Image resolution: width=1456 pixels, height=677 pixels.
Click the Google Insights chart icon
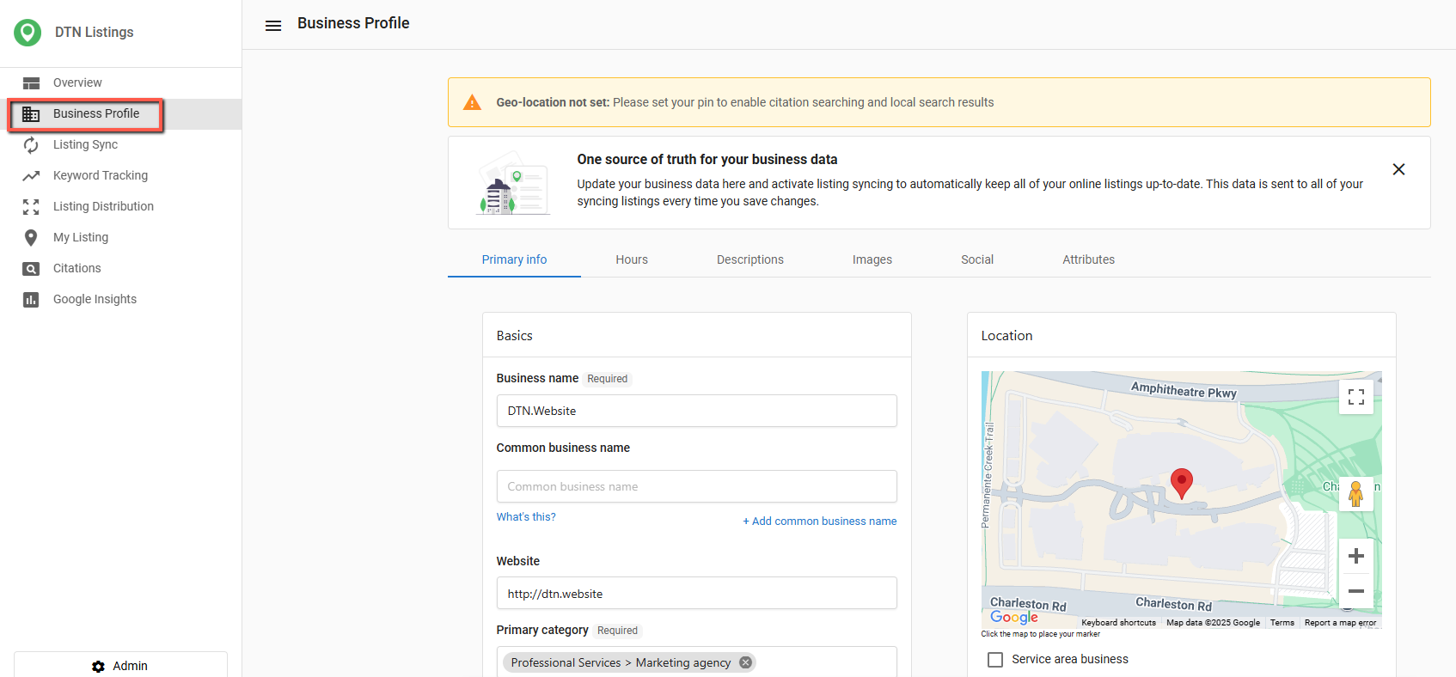(x=31, y=300)
